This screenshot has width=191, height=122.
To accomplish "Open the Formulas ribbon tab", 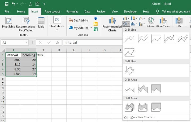I will 72,12.
